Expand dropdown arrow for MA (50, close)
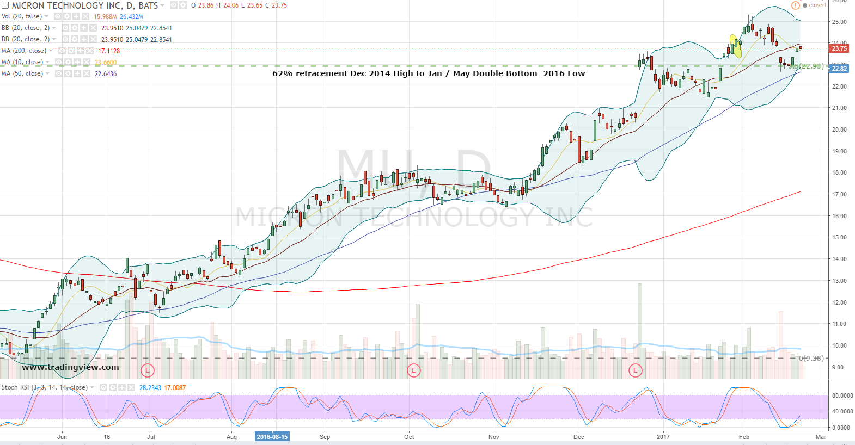Screen dimensions: 855x445 point(47,74)
